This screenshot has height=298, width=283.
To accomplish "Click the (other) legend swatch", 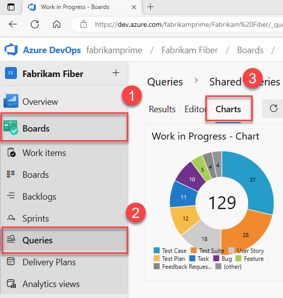I will coord(218,266).
